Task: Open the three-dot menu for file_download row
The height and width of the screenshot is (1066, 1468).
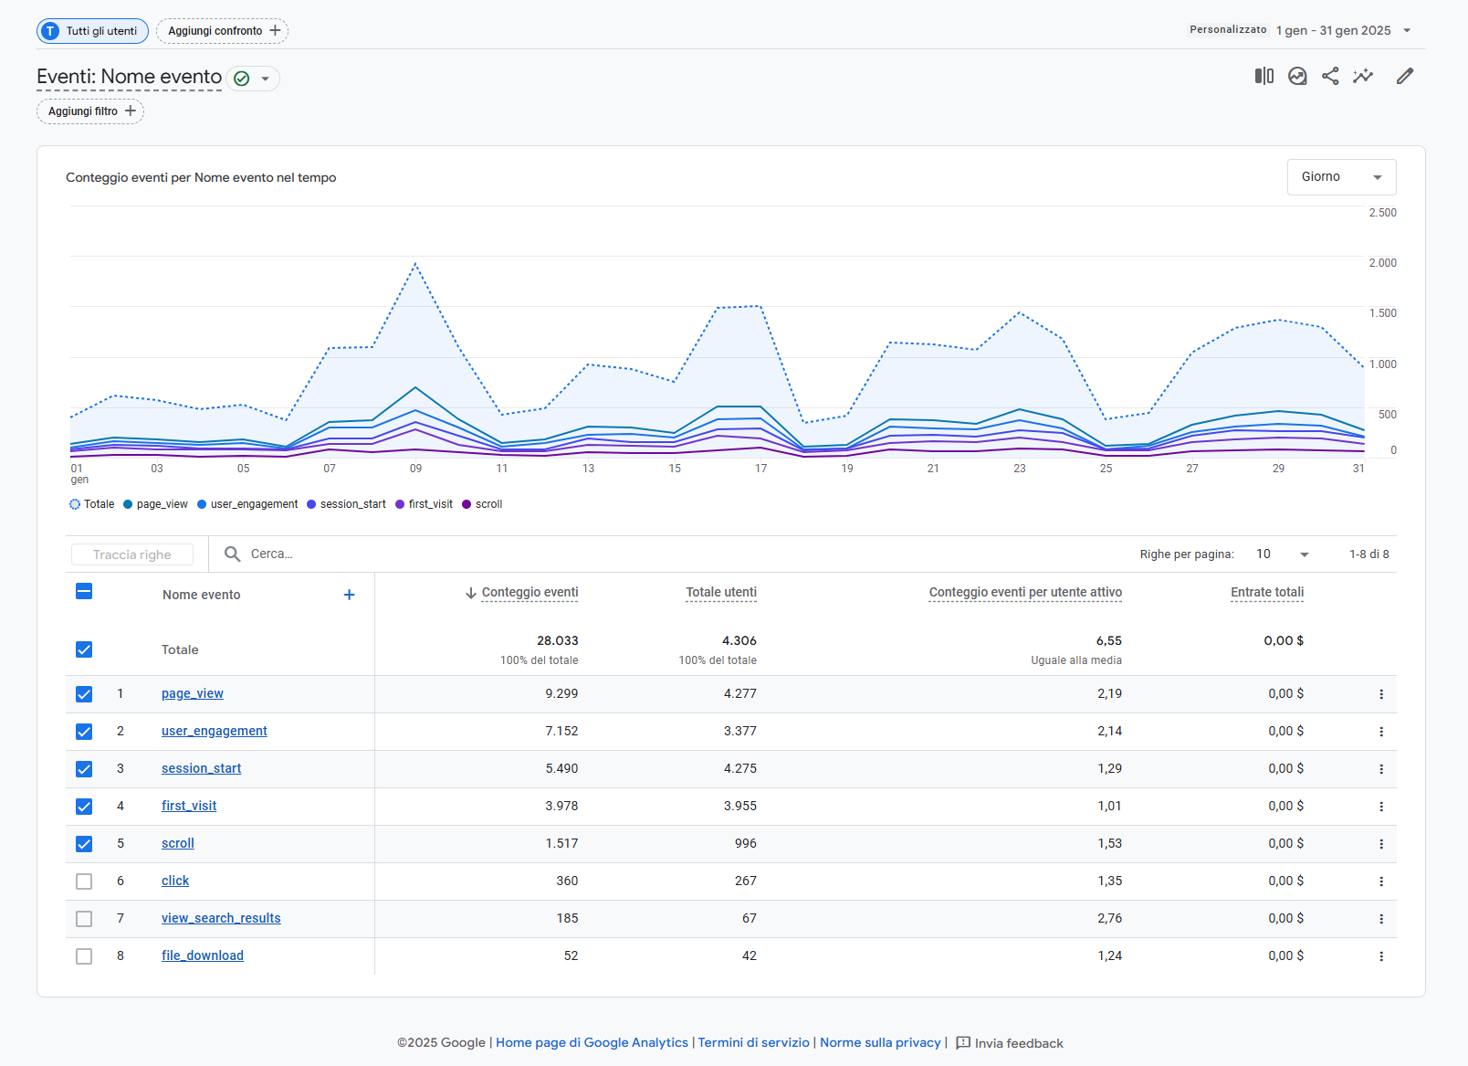Action: point(1380,956)
